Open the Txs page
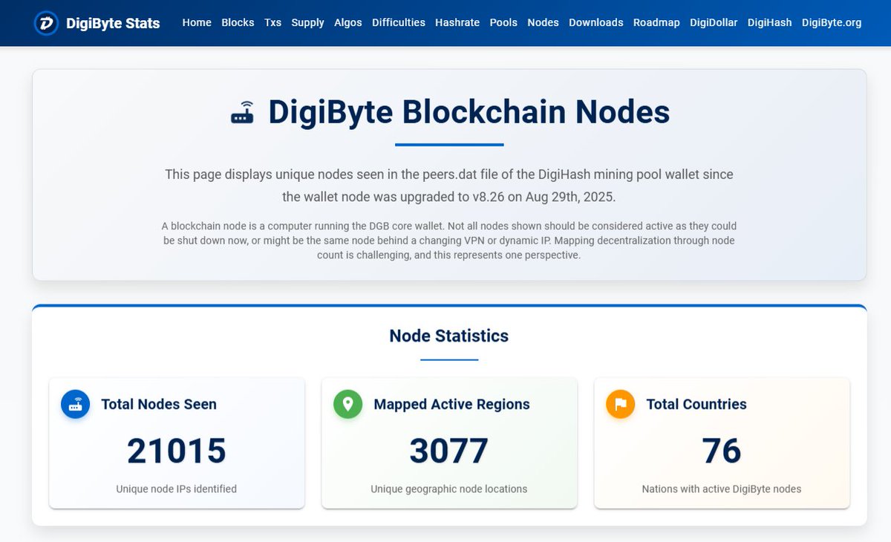 click(272, 22)
